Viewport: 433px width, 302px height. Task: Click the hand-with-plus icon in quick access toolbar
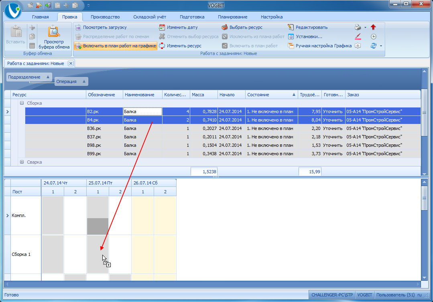[x=30, y=5]
